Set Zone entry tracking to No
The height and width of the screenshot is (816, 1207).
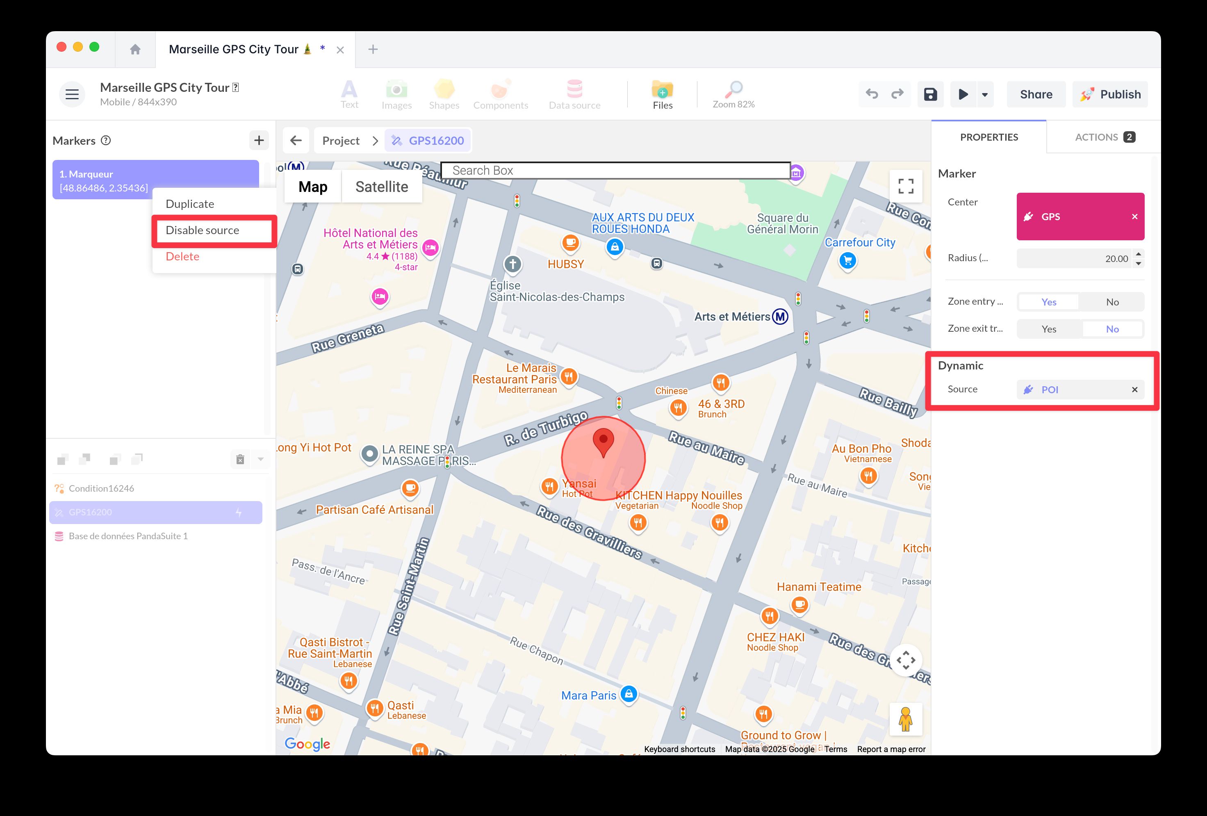[x=1111, y=301]
